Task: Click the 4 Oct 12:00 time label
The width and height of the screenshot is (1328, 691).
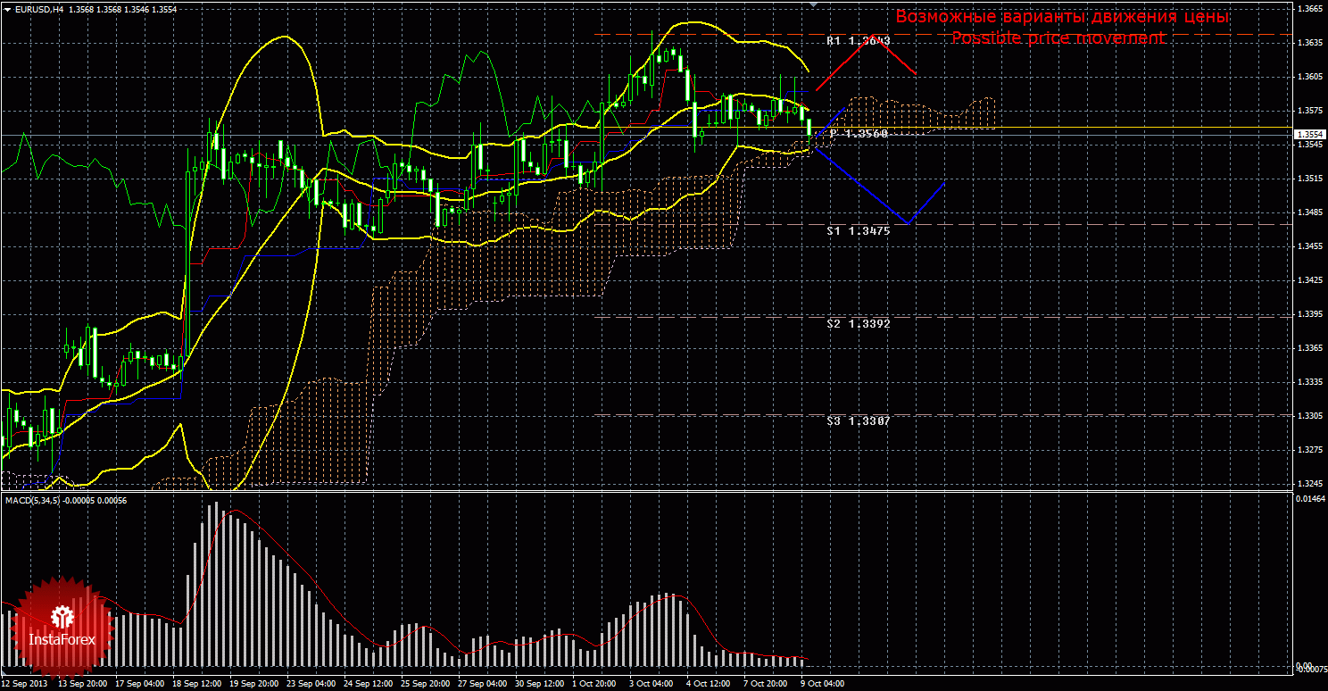Action: pyautogui.click(x=708, y=684)
